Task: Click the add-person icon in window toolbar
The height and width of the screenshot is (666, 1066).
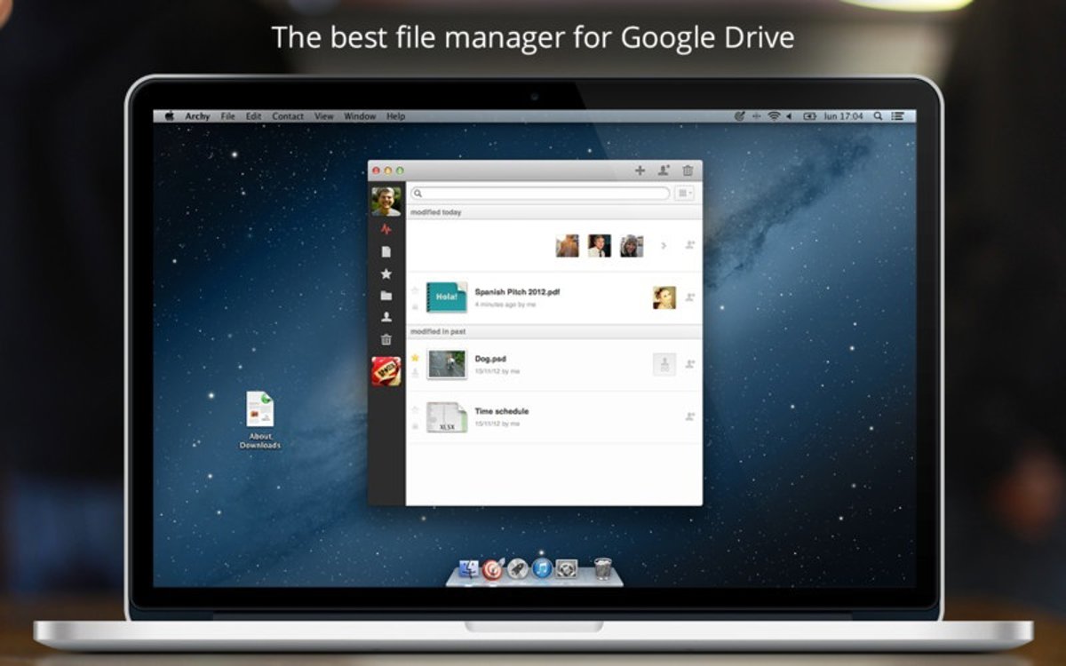Action: coord(663,170)
